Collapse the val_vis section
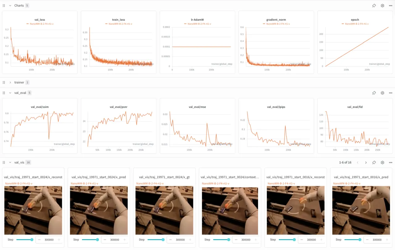395x250 pixels. tap(10, 162)
